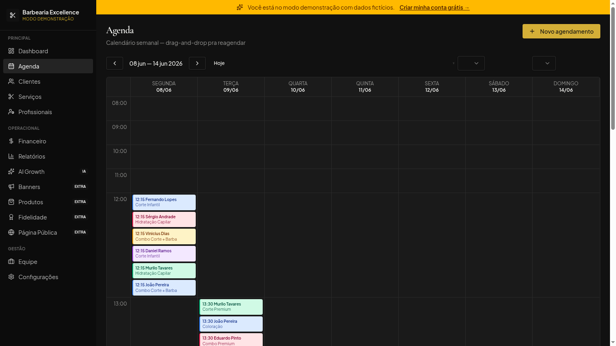616x346 pixels.
Task: Click the Barbearia Excellence scissors logo icon
Action: pyautogui.click(x=13, y=15)
